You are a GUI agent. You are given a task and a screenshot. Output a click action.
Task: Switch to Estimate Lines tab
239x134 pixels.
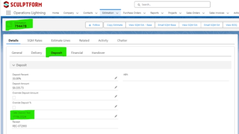[60, 41]
